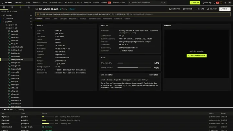
Task: Click the Migrate button
Action: click(200, 9)
